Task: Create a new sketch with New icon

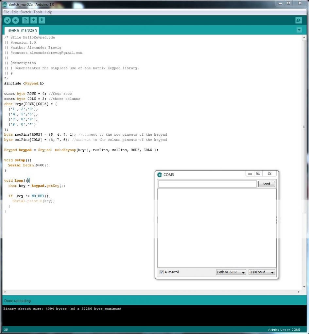Action: click(x=25, y=20)
